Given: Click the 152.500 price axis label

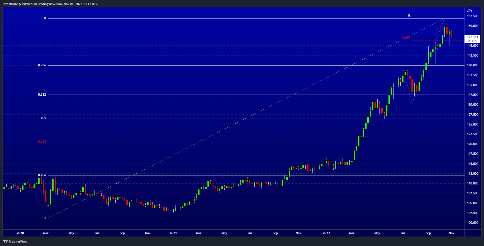Looking at the screenshot, I should [x=472, y=16].
